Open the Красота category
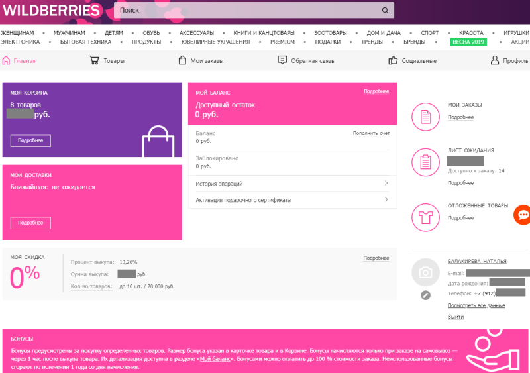 click(x=471, y=33)
